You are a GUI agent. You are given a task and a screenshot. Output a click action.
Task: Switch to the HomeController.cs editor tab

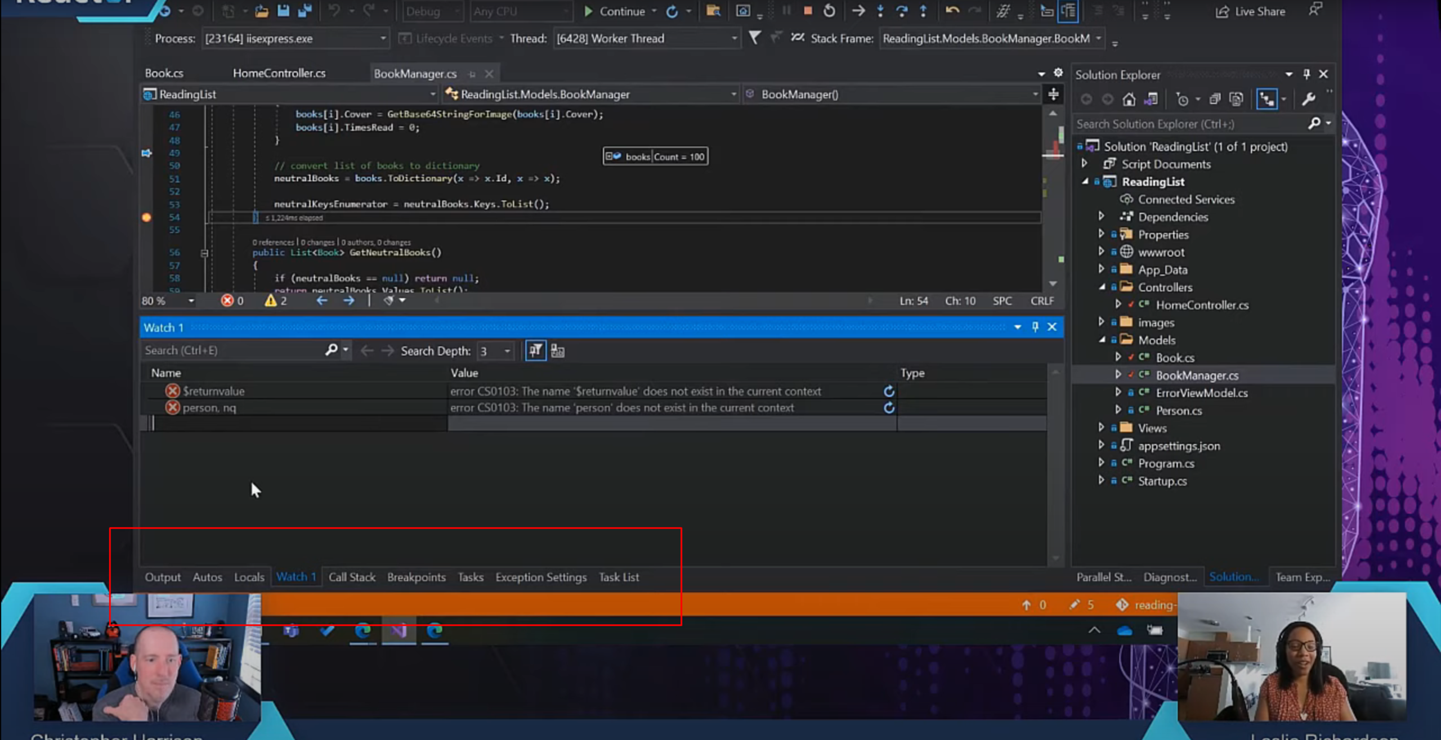(x=279, y=73)
